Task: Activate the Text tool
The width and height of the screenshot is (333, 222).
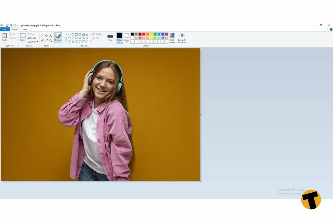Action: [x=51, y=36]
